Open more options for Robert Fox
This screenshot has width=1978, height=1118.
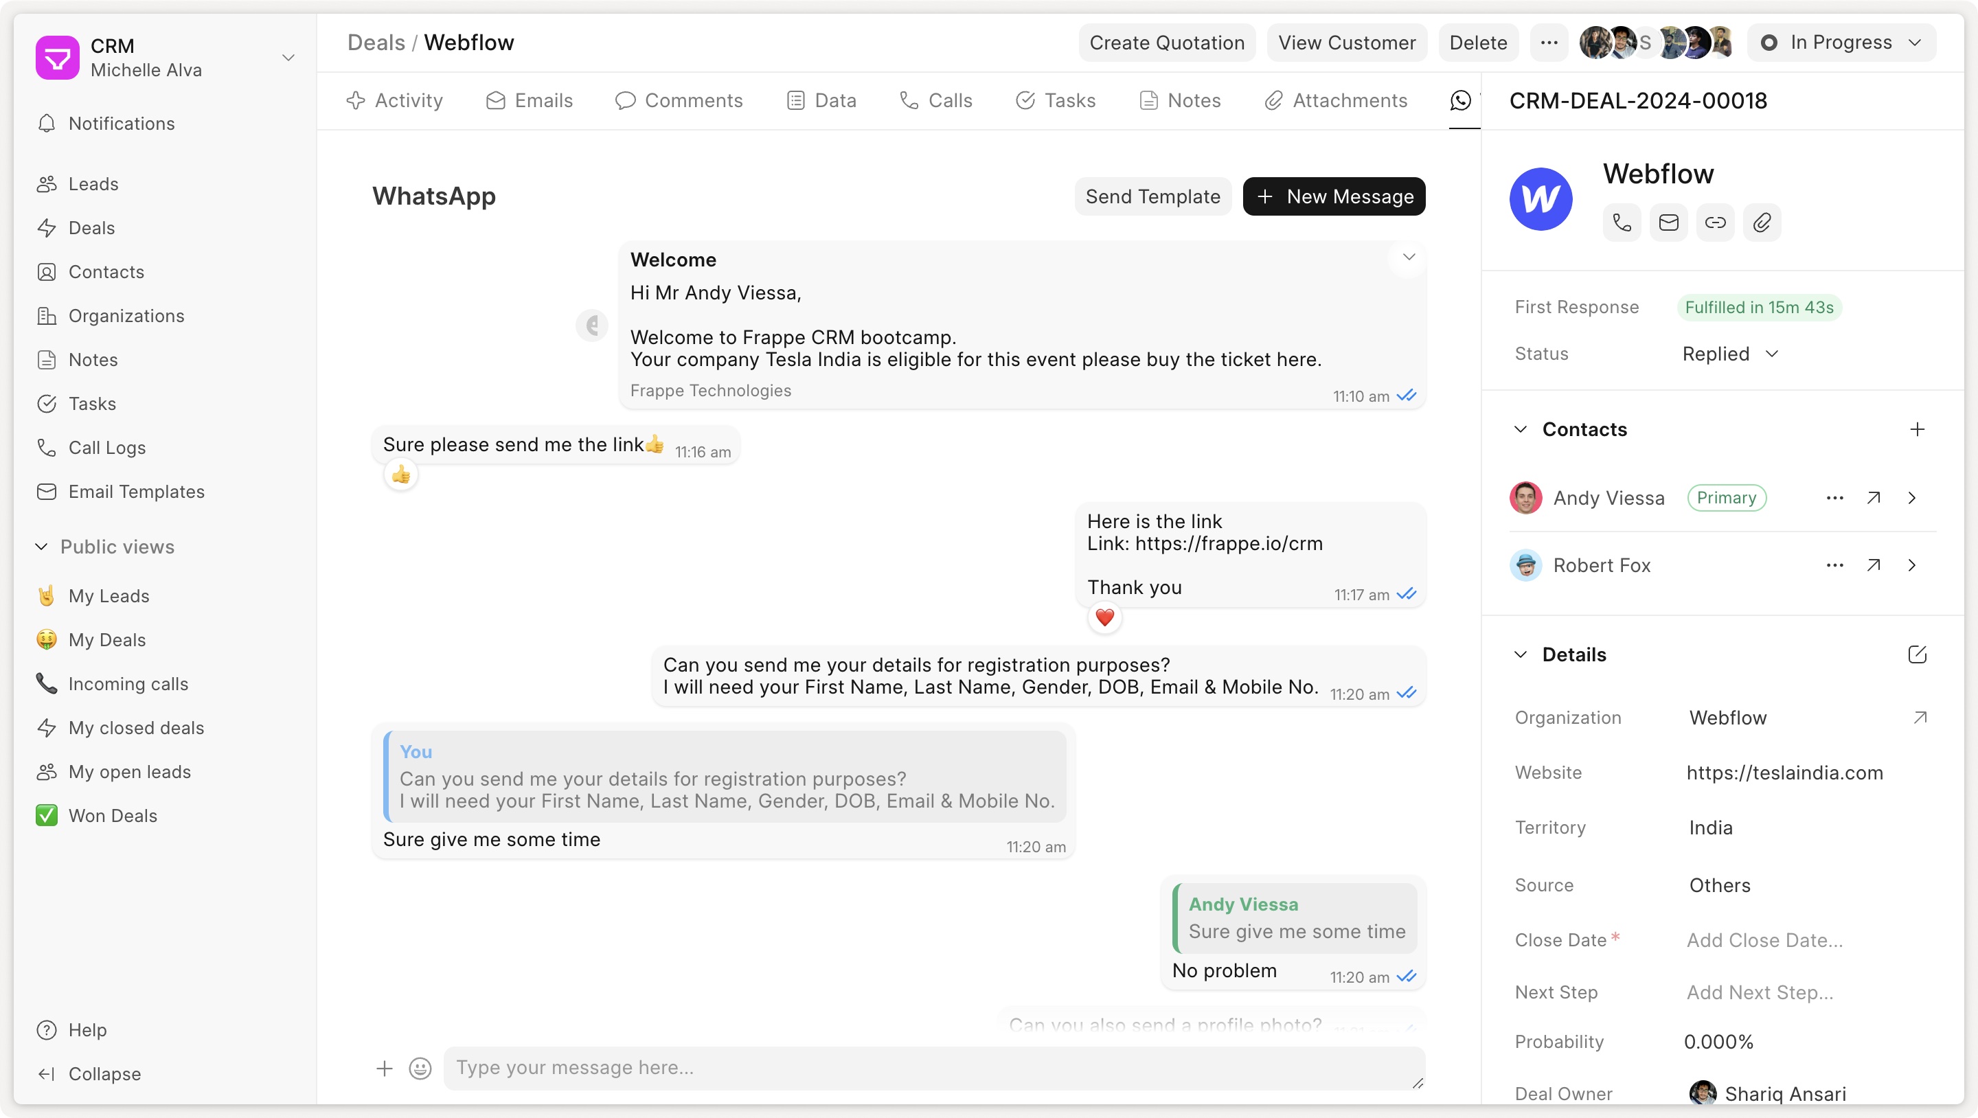pyautogui.click(x=1835, y=565)
